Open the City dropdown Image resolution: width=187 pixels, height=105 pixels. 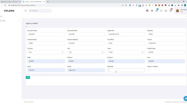[x=86, y=52]
